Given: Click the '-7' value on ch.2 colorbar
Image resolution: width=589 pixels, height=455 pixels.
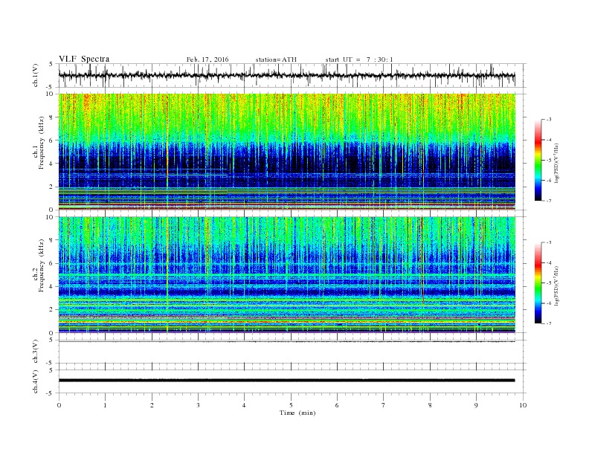Looking at the screenshot, I should (549, 323).
